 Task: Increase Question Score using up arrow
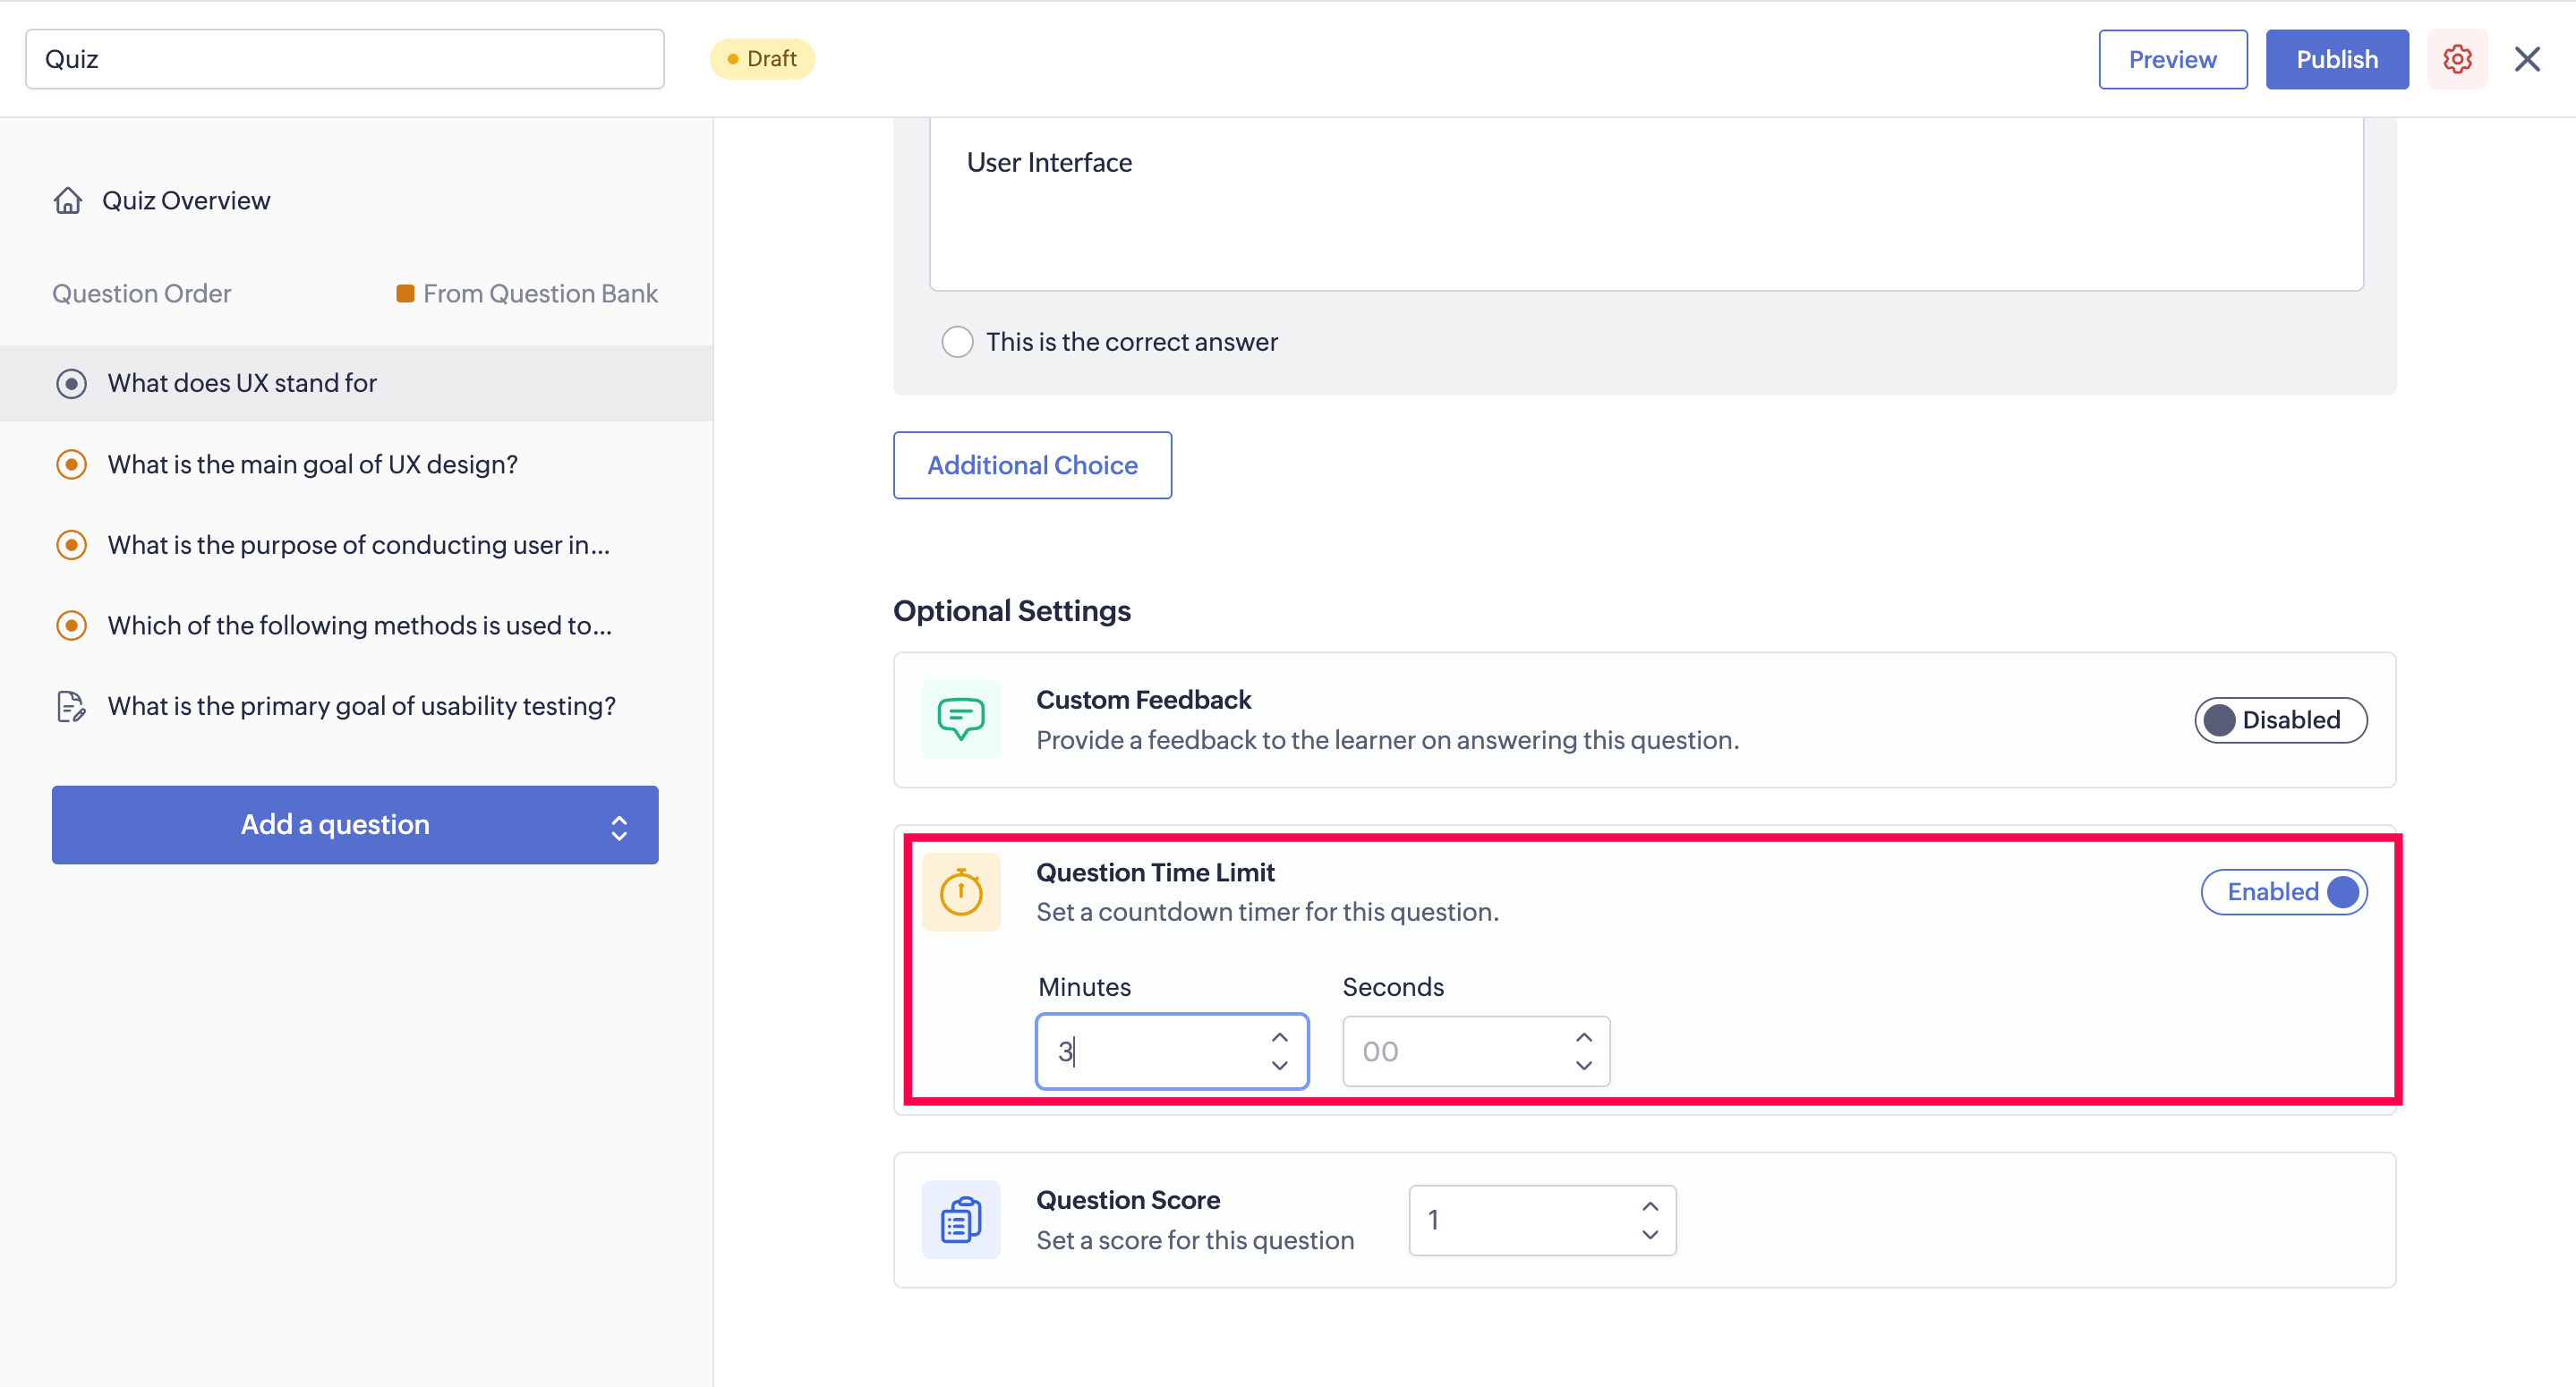(1649, 1206)
